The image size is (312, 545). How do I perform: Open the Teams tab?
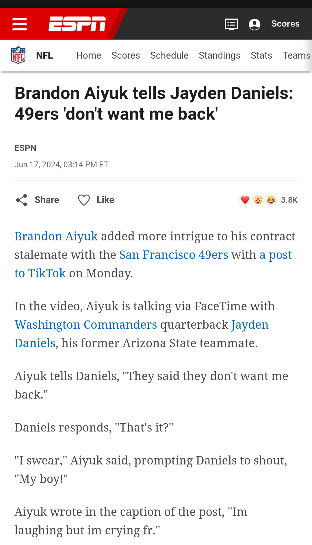coord(296,55)
